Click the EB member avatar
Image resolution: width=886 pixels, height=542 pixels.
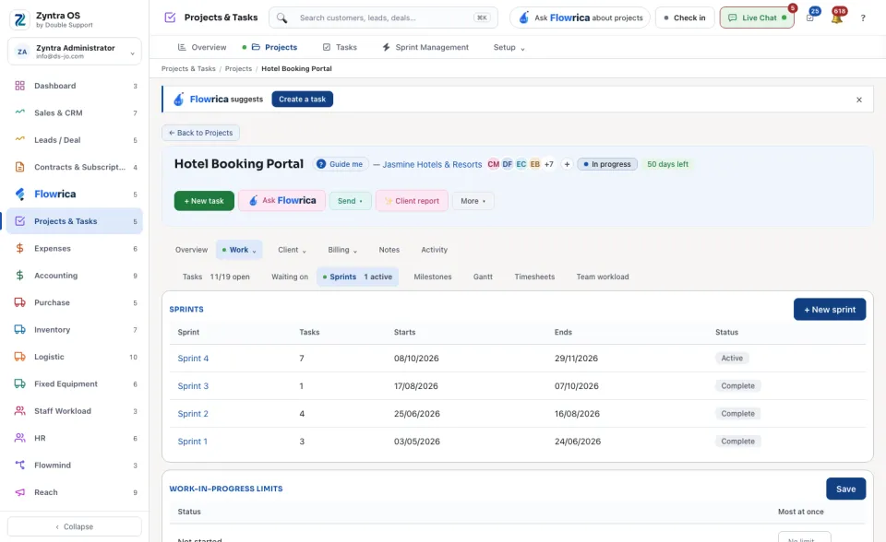[x=534, y=164]
